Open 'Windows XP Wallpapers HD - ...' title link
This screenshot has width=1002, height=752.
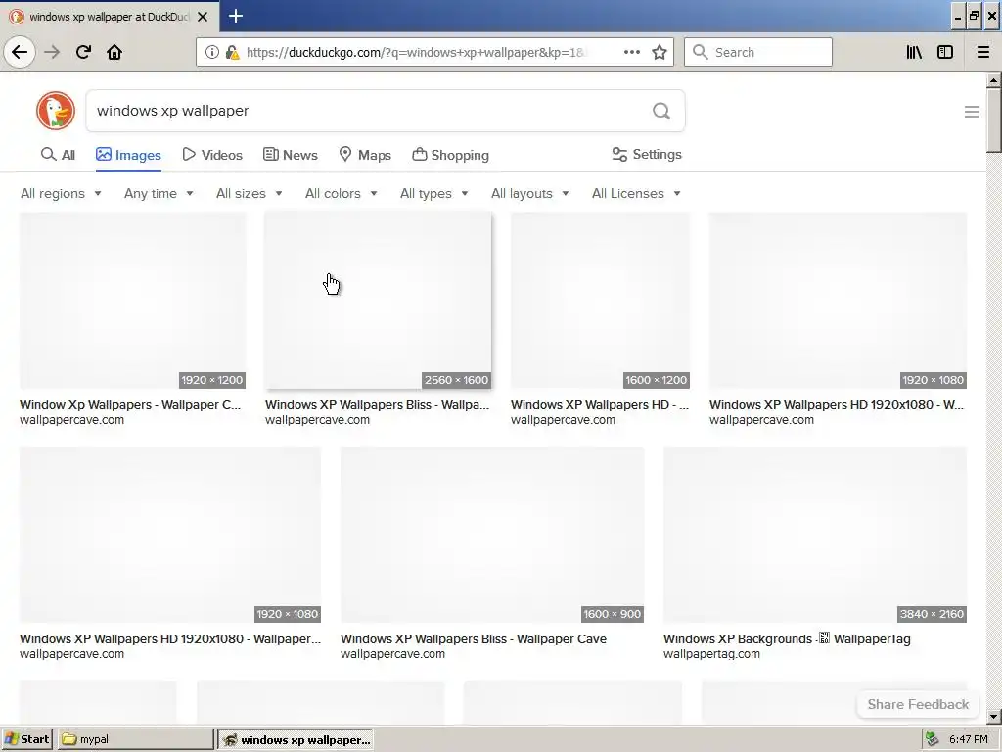point(600,404)
